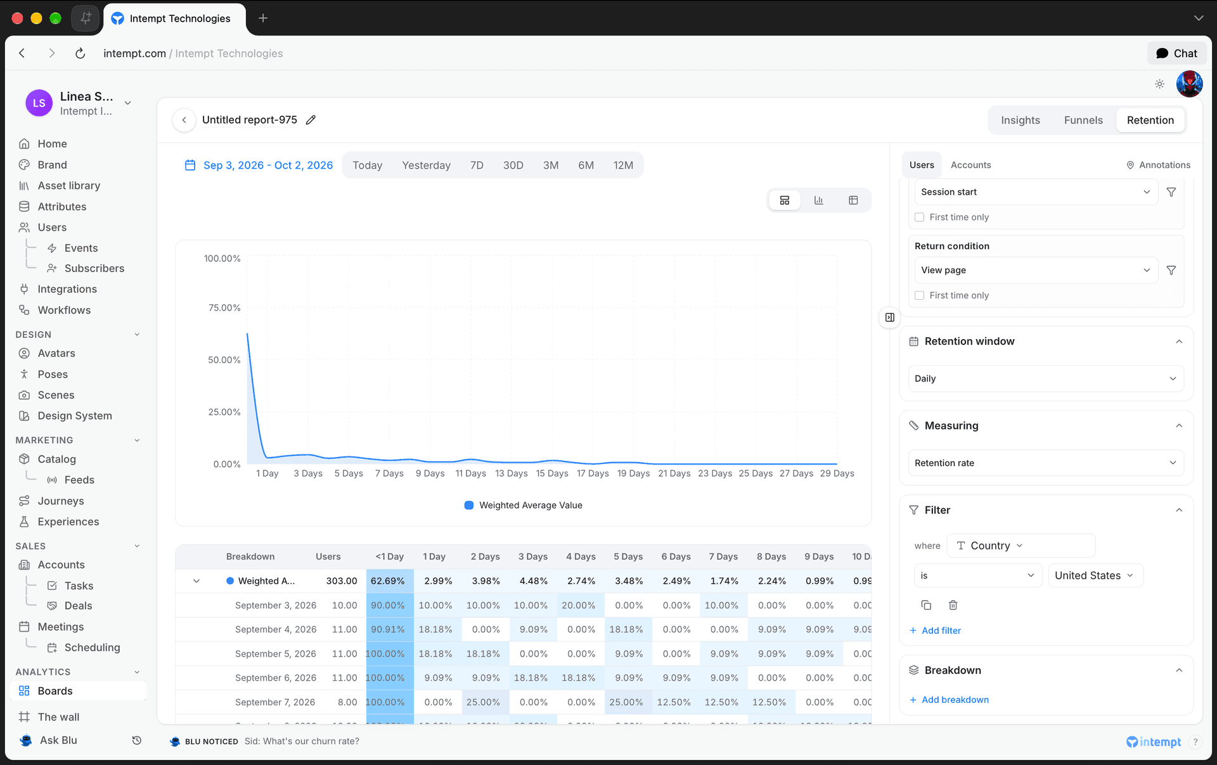The image size is (1217, 765).
Task: Open the Daily retention window dropdown
Action: [x=1046, y=378]
